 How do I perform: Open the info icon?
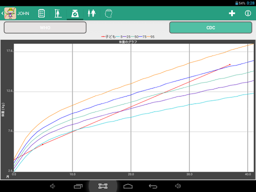[x=248, y=13]
